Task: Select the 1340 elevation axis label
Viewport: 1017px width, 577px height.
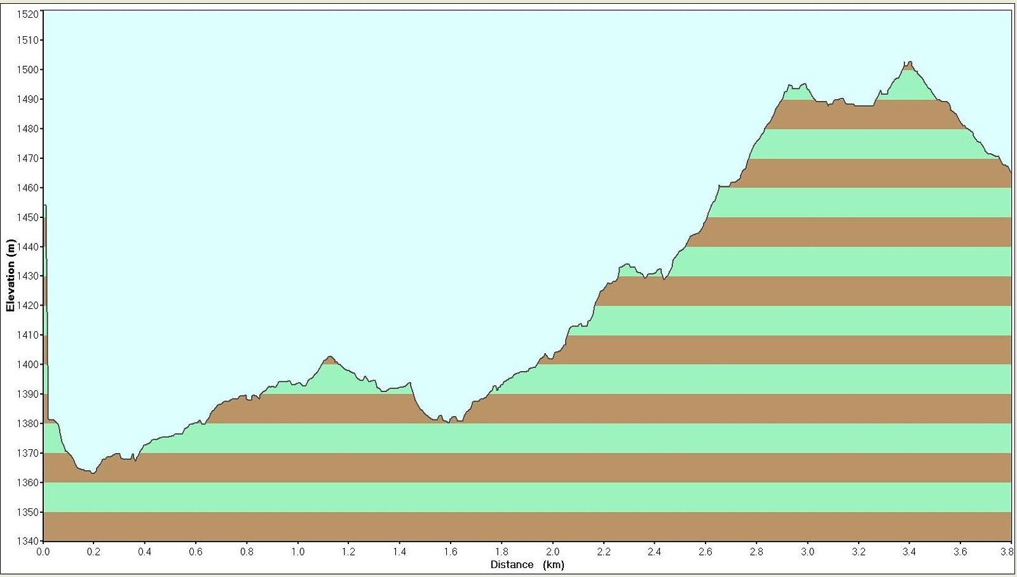Action: (27, 541)
